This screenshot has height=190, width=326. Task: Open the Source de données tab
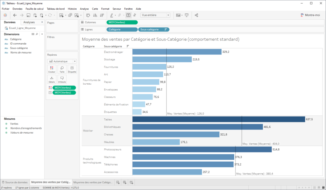coord(15,182)
